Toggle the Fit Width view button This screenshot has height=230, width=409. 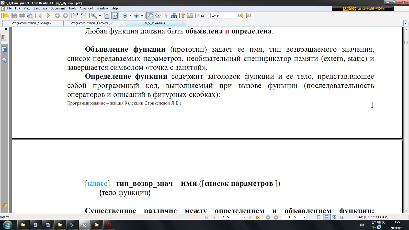tap(115, 16)
